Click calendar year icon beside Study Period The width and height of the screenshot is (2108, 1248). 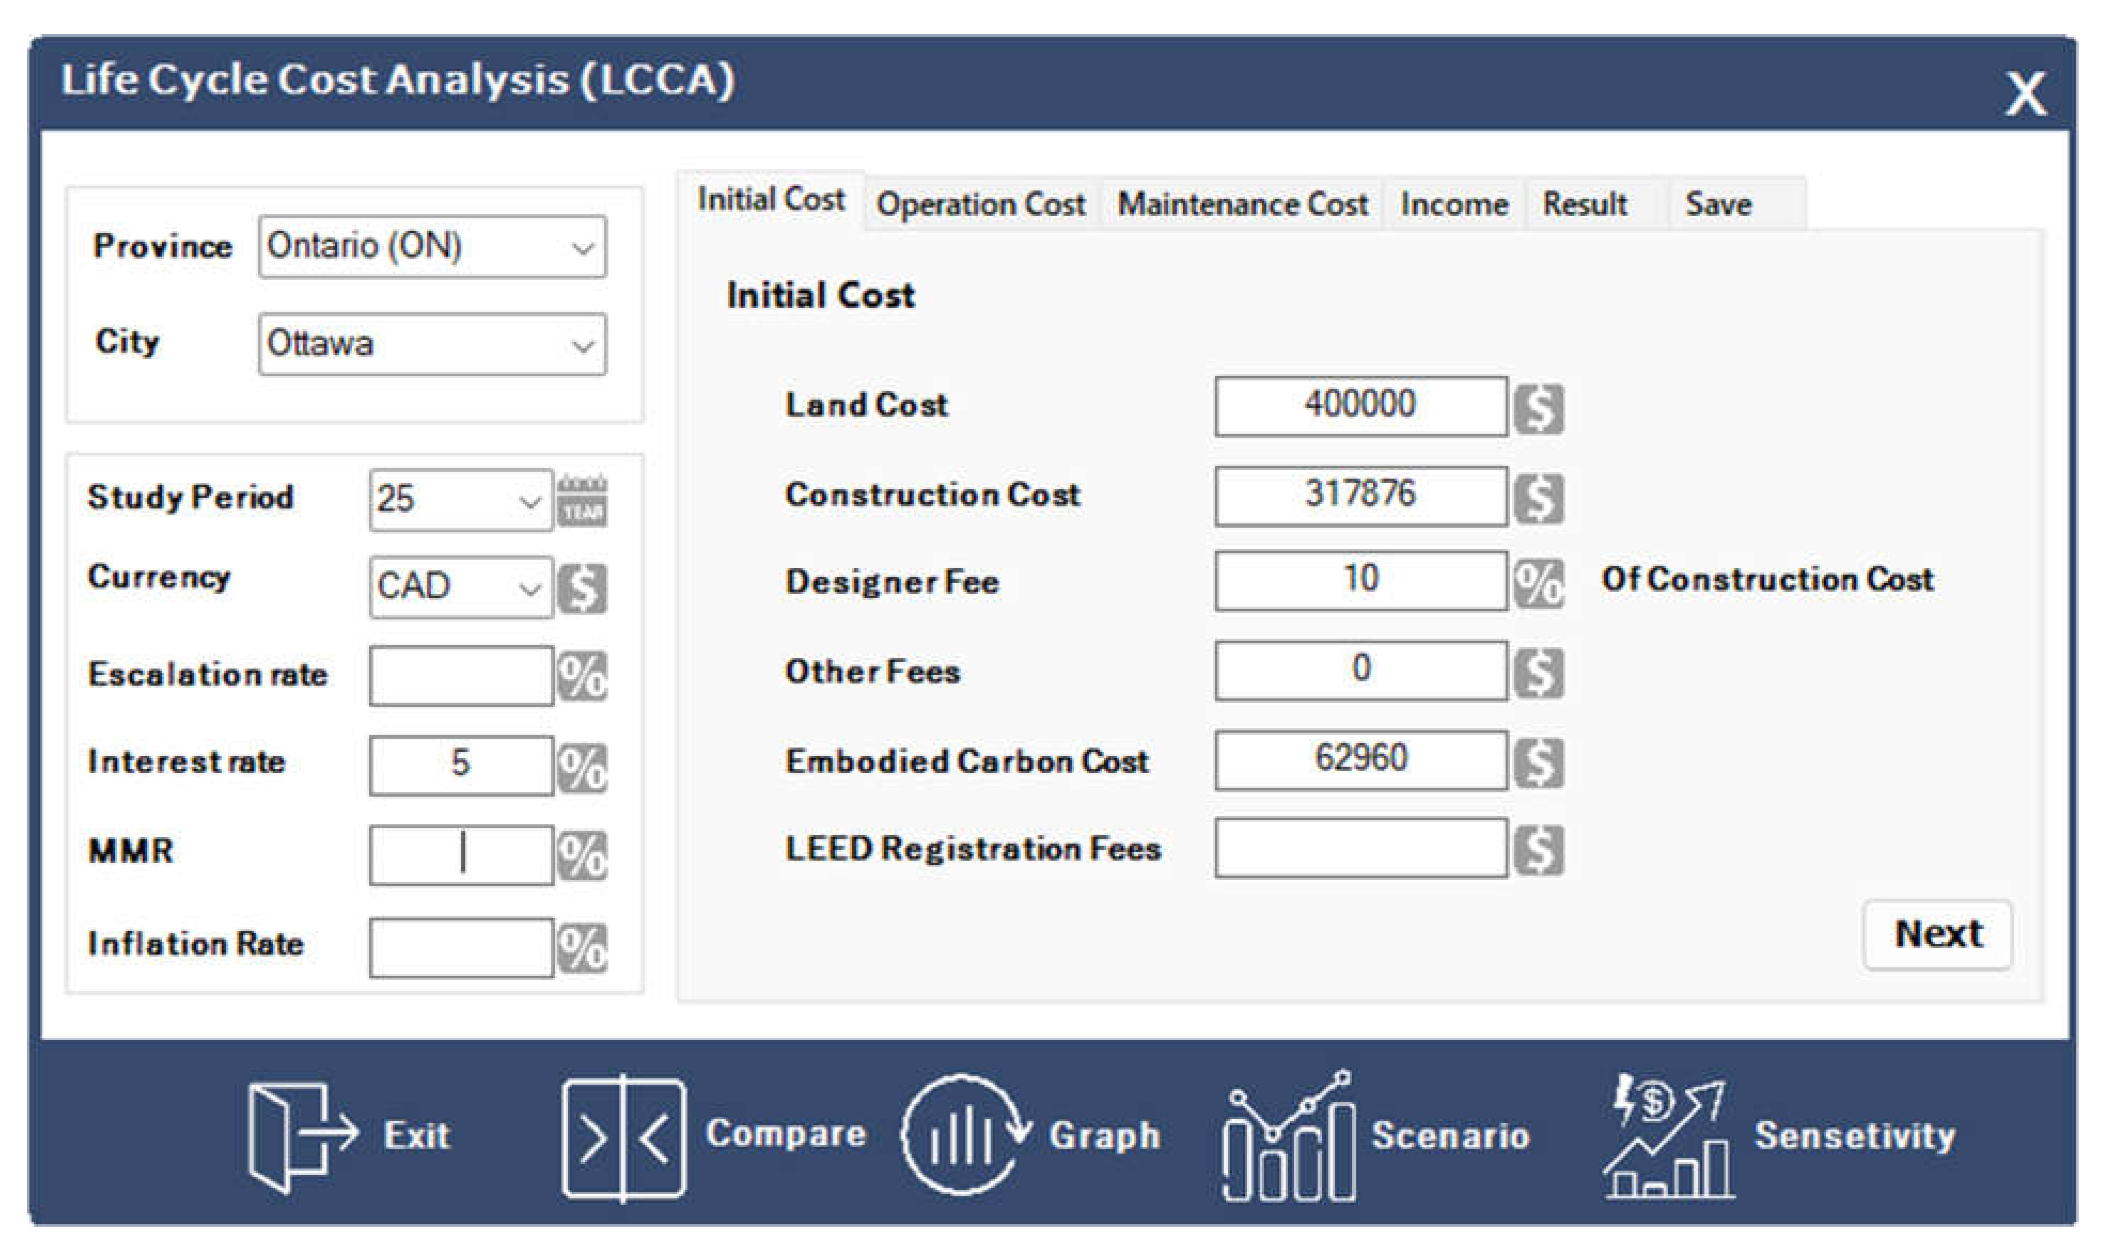(582, 500)
